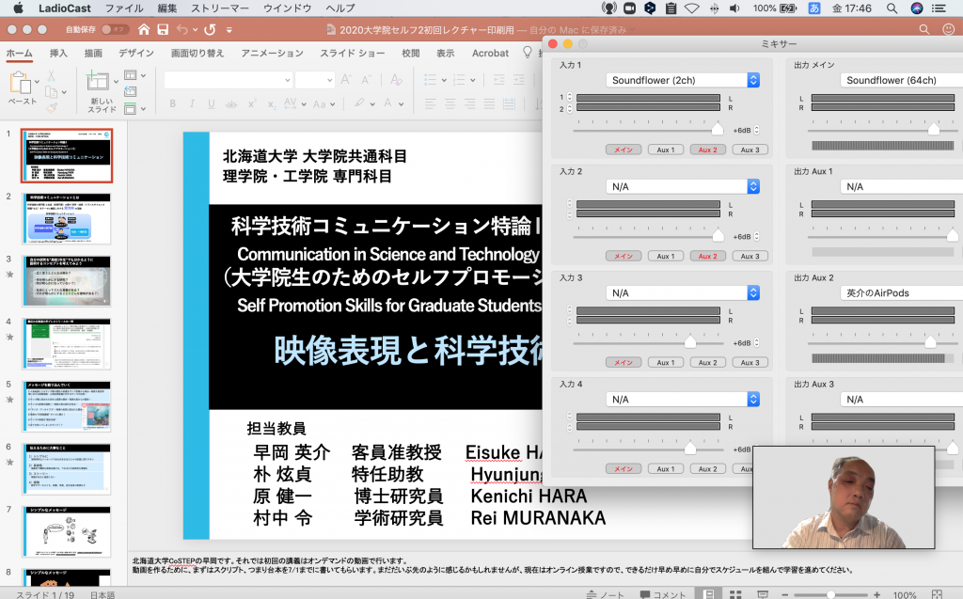The width and height of the screenshot is (963, 599).
Task: Click the zoom in plus button
Action: pyautogui.click(x=876, y=594)
